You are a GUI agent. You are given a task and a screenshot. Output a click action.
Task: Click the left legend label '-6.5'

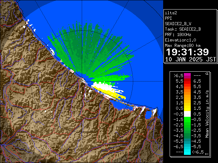178,147
